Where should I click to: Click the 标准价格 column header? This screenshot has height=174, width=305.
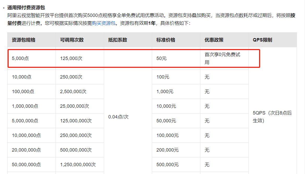176,40
